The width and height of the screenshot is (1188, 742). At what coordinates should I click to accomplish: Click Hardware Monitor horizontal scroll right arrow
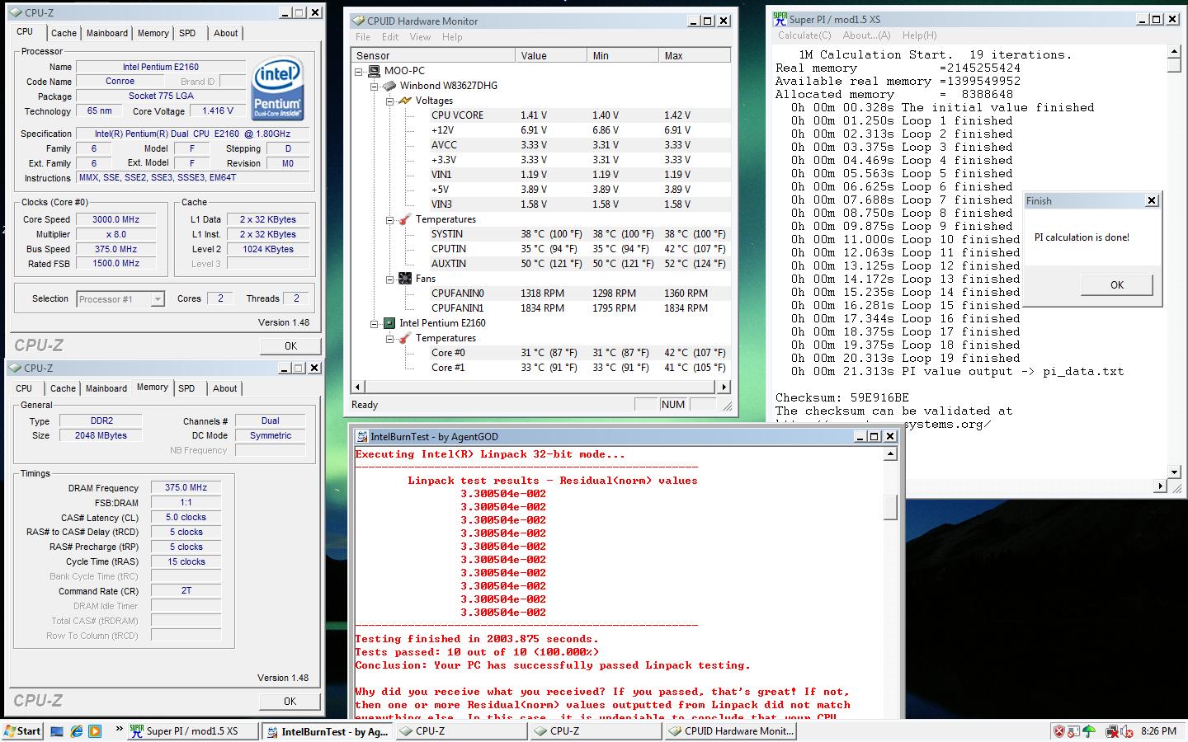(x=724, y=387)
